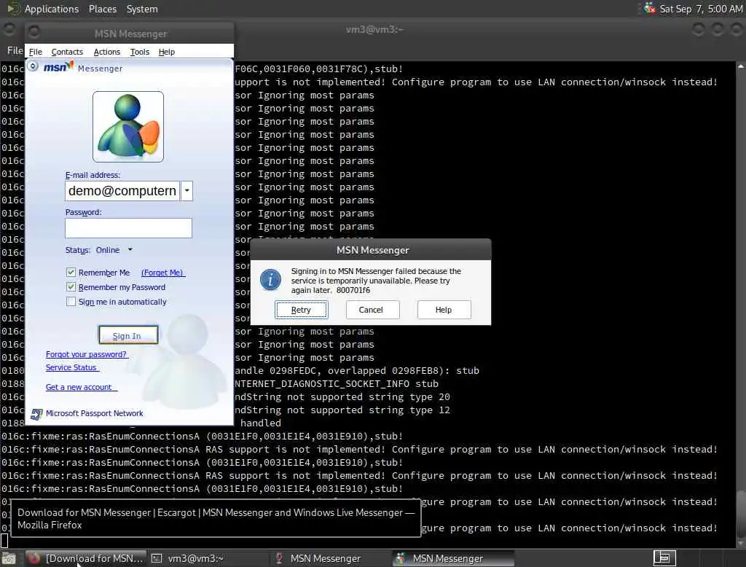This screenshot has height=567, width=746.
Task: Click the show desktop icon in bottom panel
Action: pos(9,559)
